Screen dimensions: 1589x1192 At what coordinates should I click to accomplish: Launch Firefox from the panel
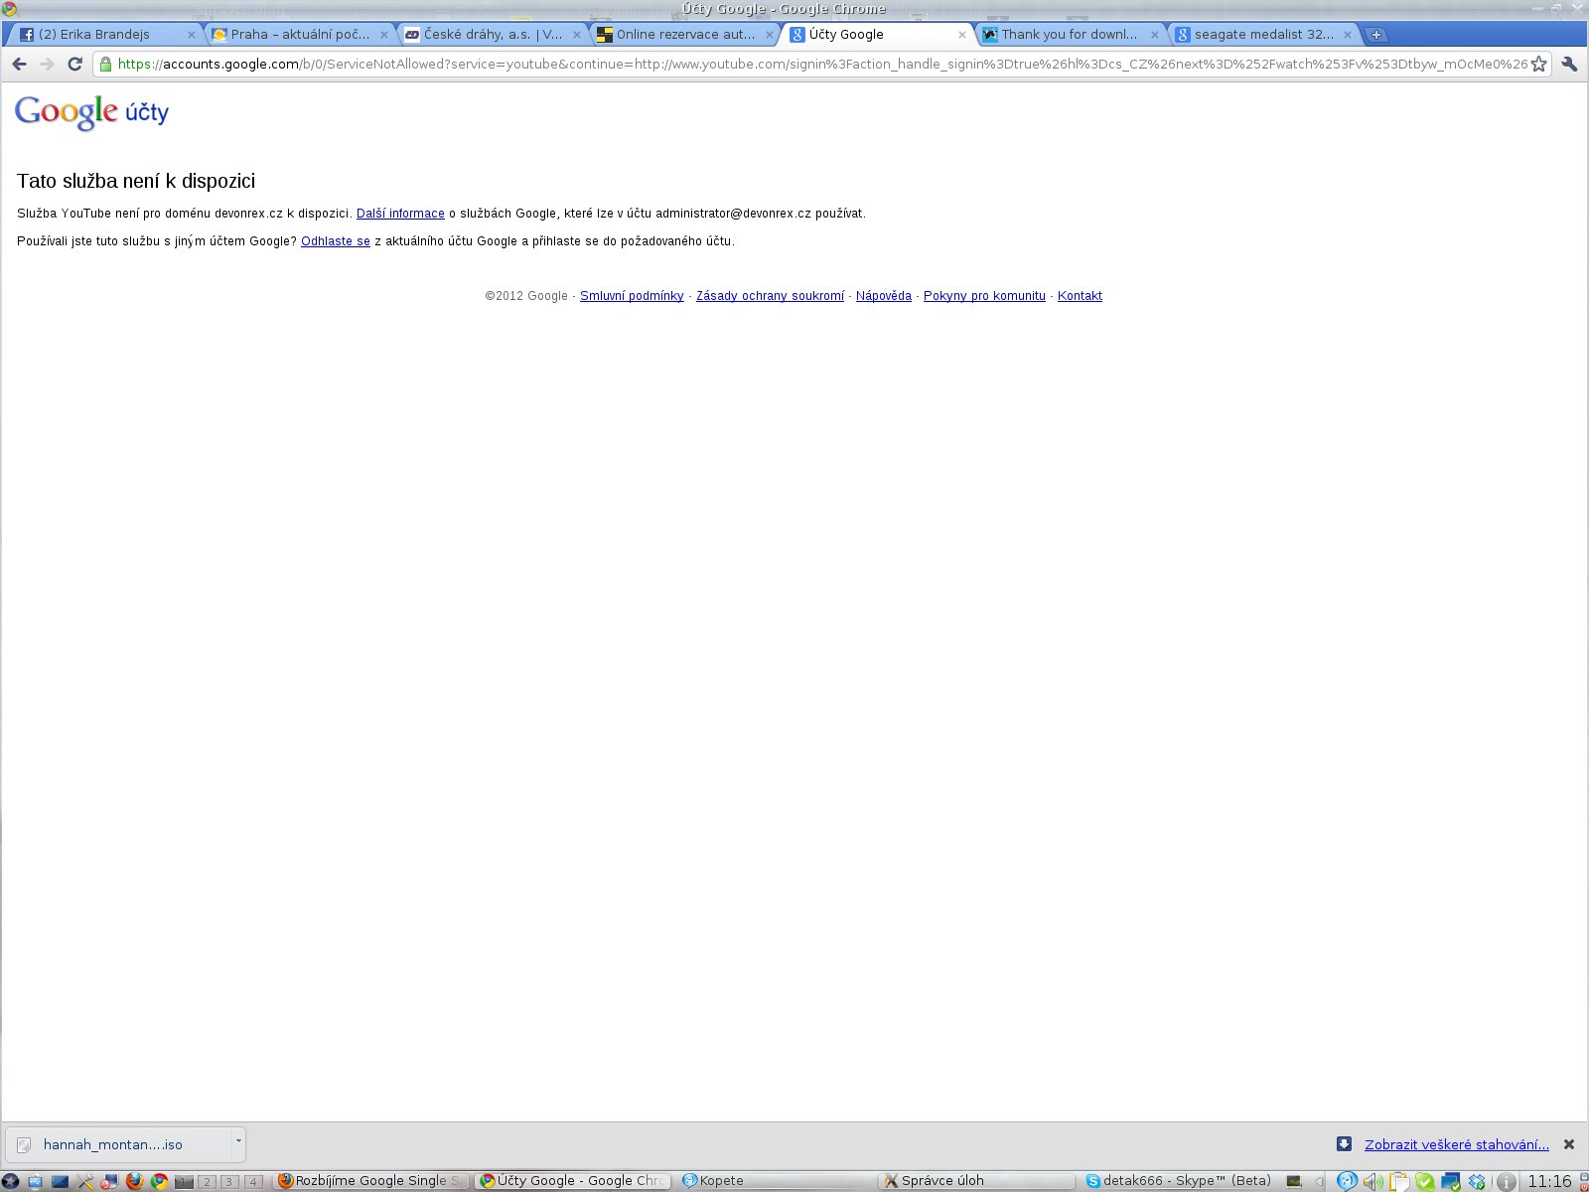[x=134, y=1181]
